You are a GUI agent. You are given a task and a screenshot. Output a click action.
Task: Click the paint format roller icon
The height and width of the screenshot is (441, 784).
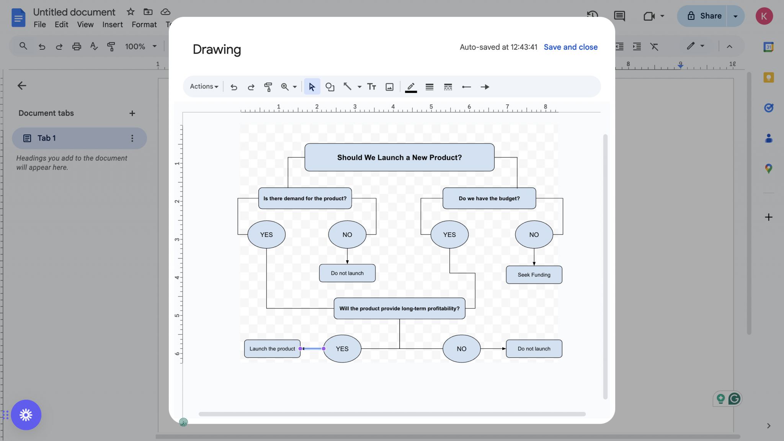click(268, 87)
